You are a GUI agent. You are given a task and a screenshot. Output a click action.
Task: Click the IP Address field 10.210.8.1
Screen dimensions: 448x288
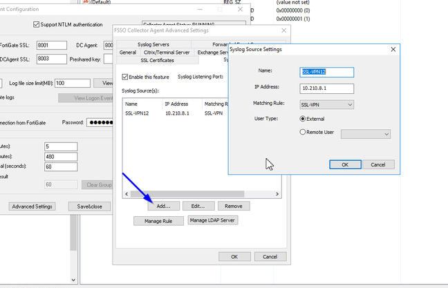click(326, 88)
